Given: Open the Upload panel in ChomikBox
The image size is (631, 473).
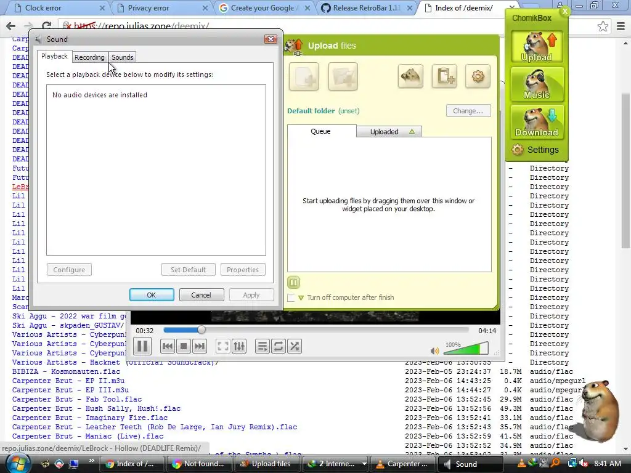Looking at the screenshot, I should tap(537, 47).
